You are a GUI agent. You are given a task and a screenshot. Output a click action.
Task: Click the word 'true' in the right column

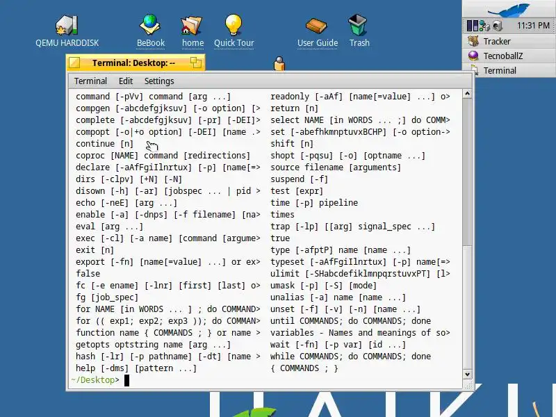[280, 238]
